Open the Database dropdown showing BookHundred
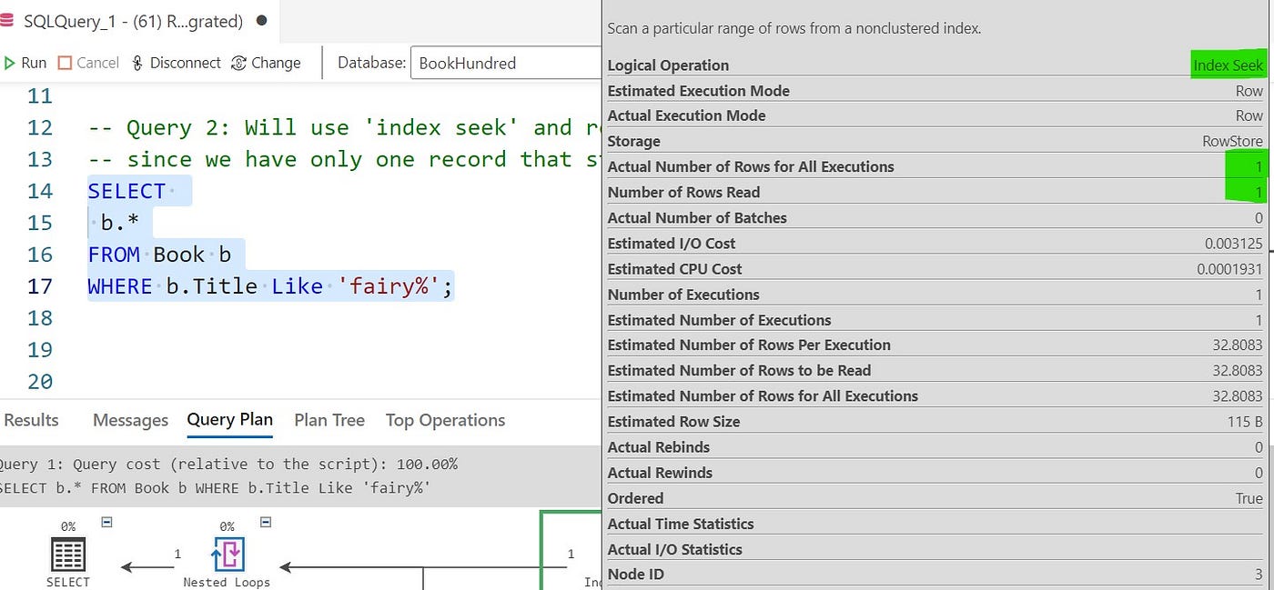 click(x=506, y=63)
